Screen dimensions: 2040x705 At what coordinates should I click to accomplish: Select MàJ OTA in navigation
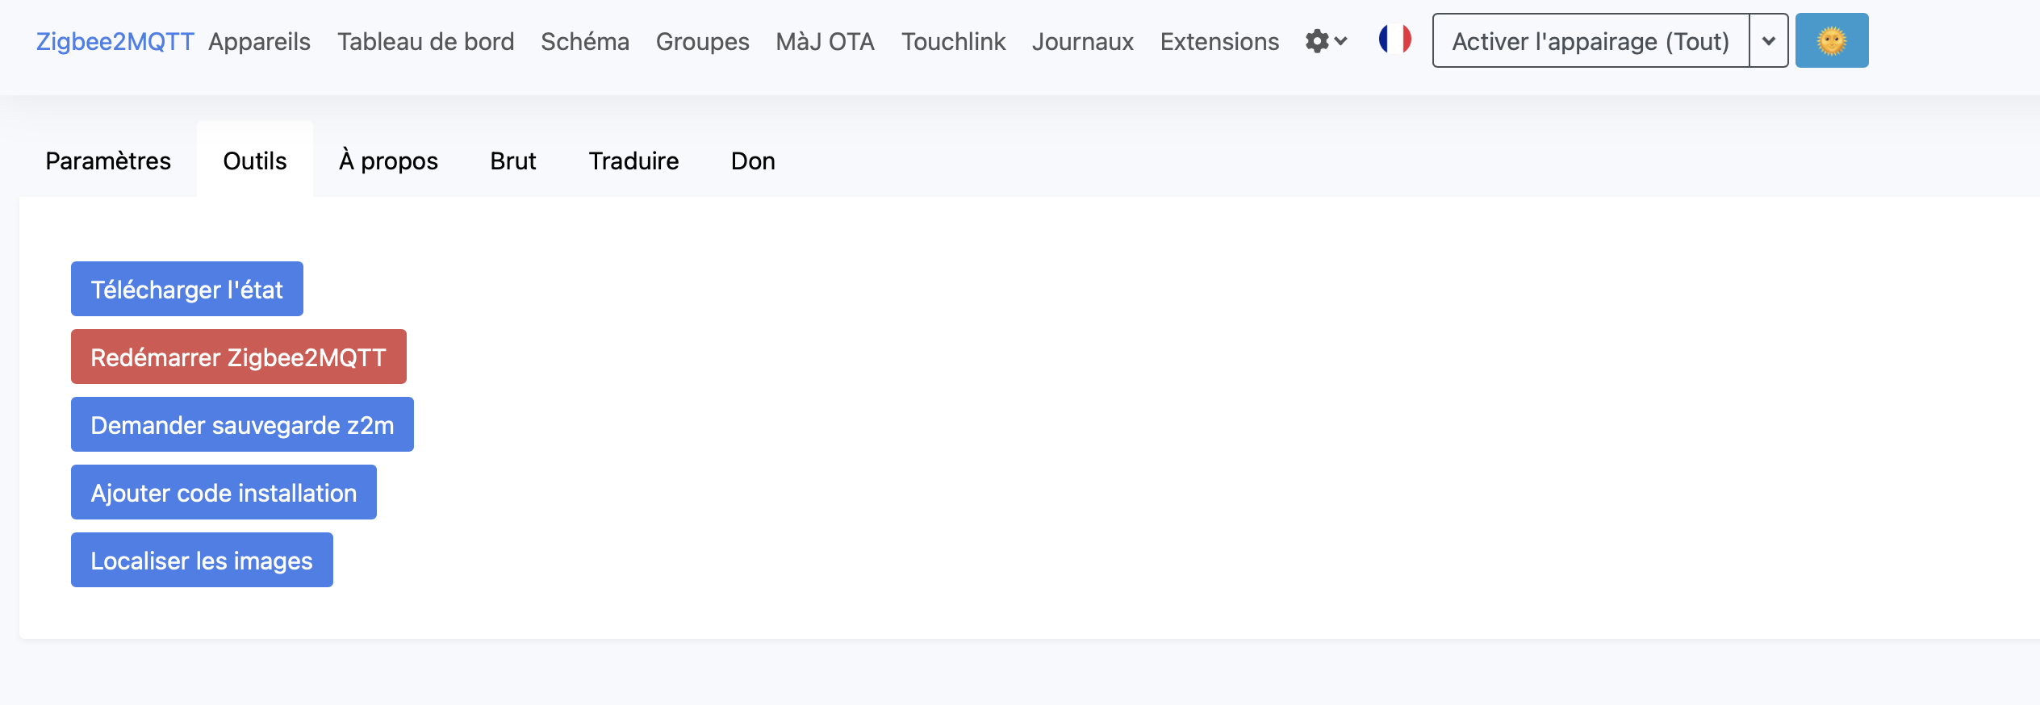point(825,41)
